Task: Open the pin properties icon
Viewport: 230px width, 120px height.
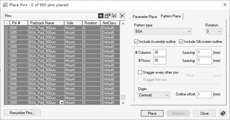Action: (x=107, y=16)
